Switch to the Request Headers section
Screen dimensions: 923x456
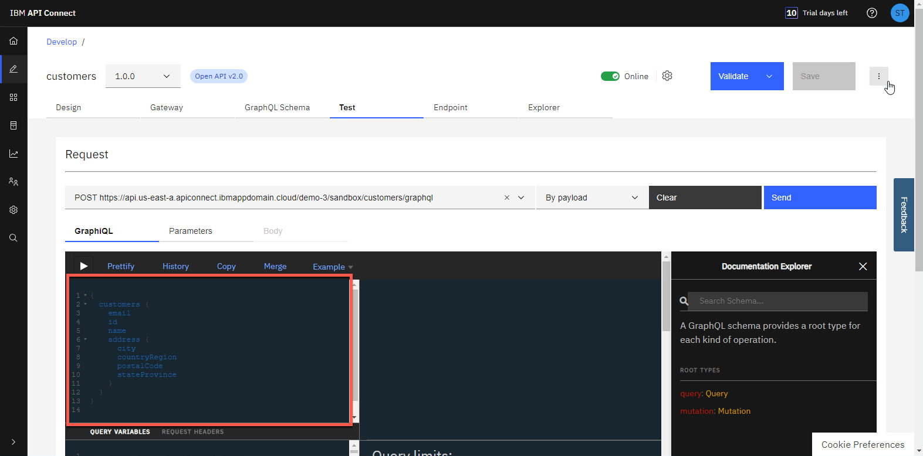pos(192,432)
